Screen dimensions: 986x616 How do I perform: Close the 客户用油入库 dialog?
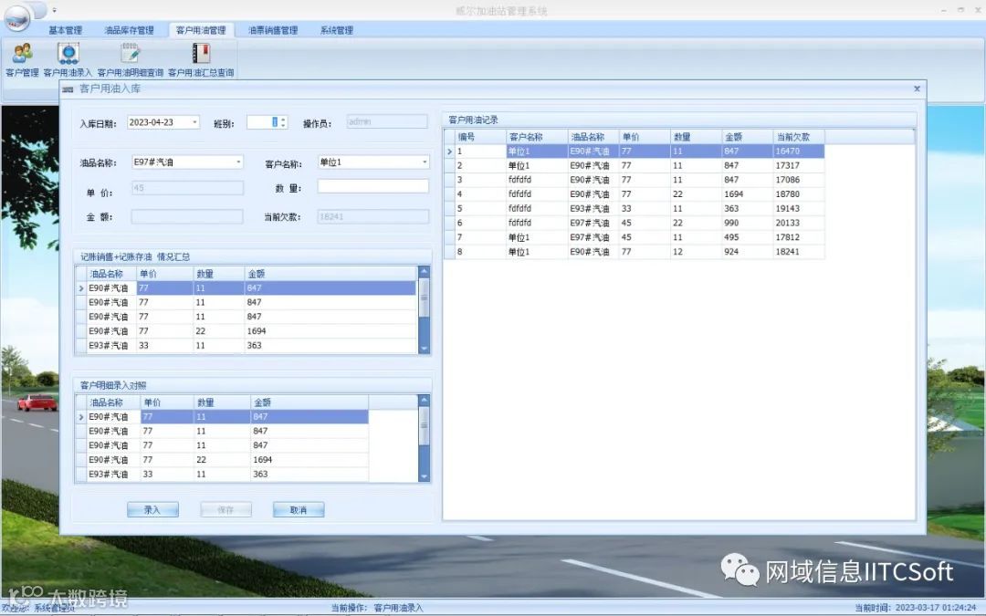[x=917, y=89]
